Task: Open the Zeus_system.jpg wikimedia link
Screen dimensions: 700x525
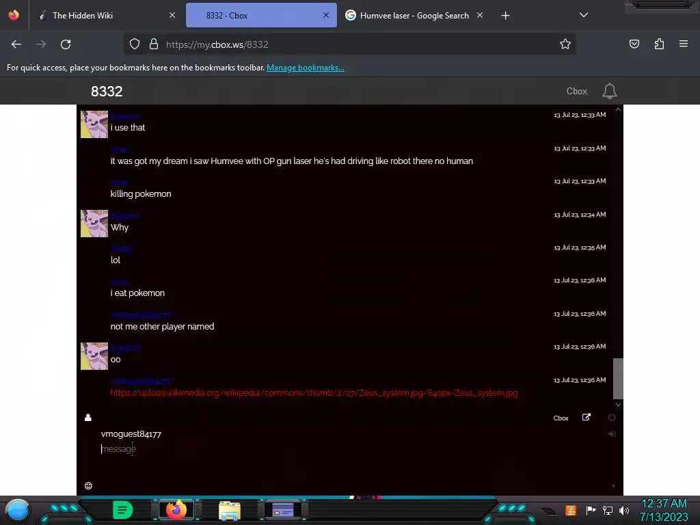Action: click(x=314, y=393)
